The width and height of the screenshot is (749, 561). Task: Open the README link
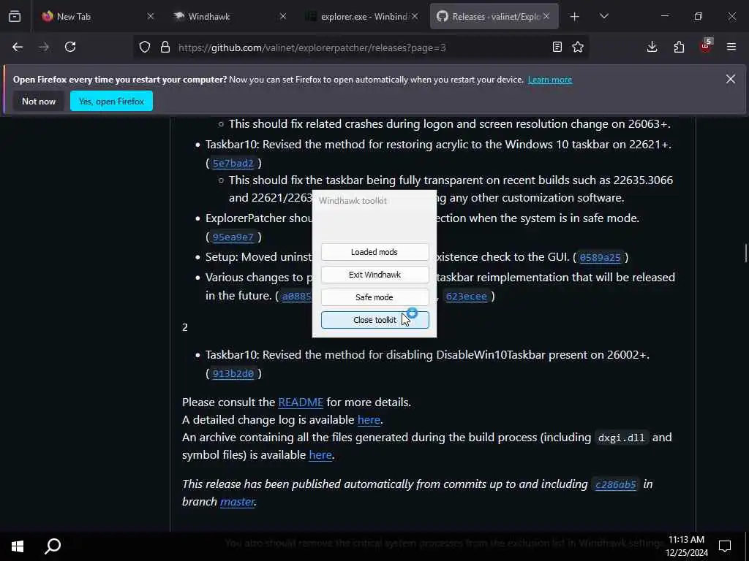click(x=301, y=402)
